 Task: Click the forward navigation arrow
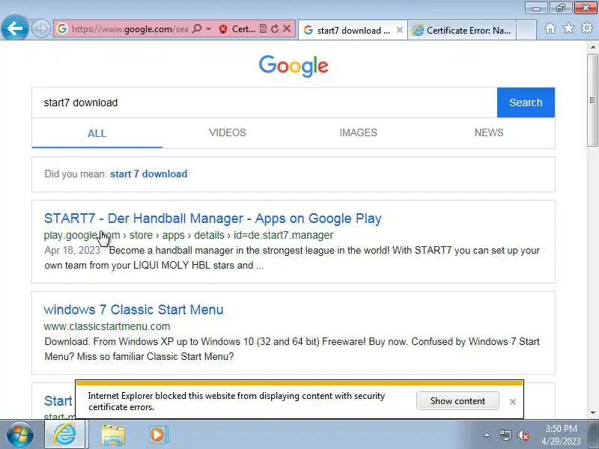41,28
